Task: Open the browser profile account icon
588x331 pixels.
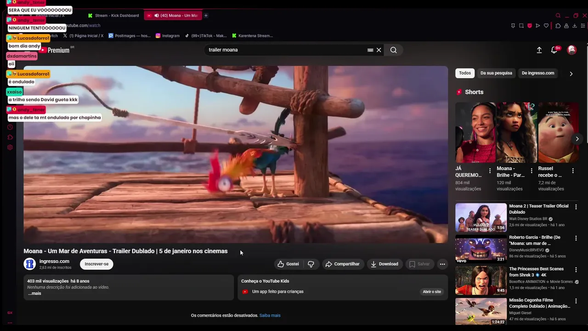Action: click(x=566, y=26)
